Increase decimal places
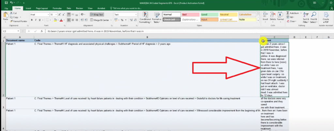Image resolution: width=334 pixels, height=131 pixels. pos(130,20)
